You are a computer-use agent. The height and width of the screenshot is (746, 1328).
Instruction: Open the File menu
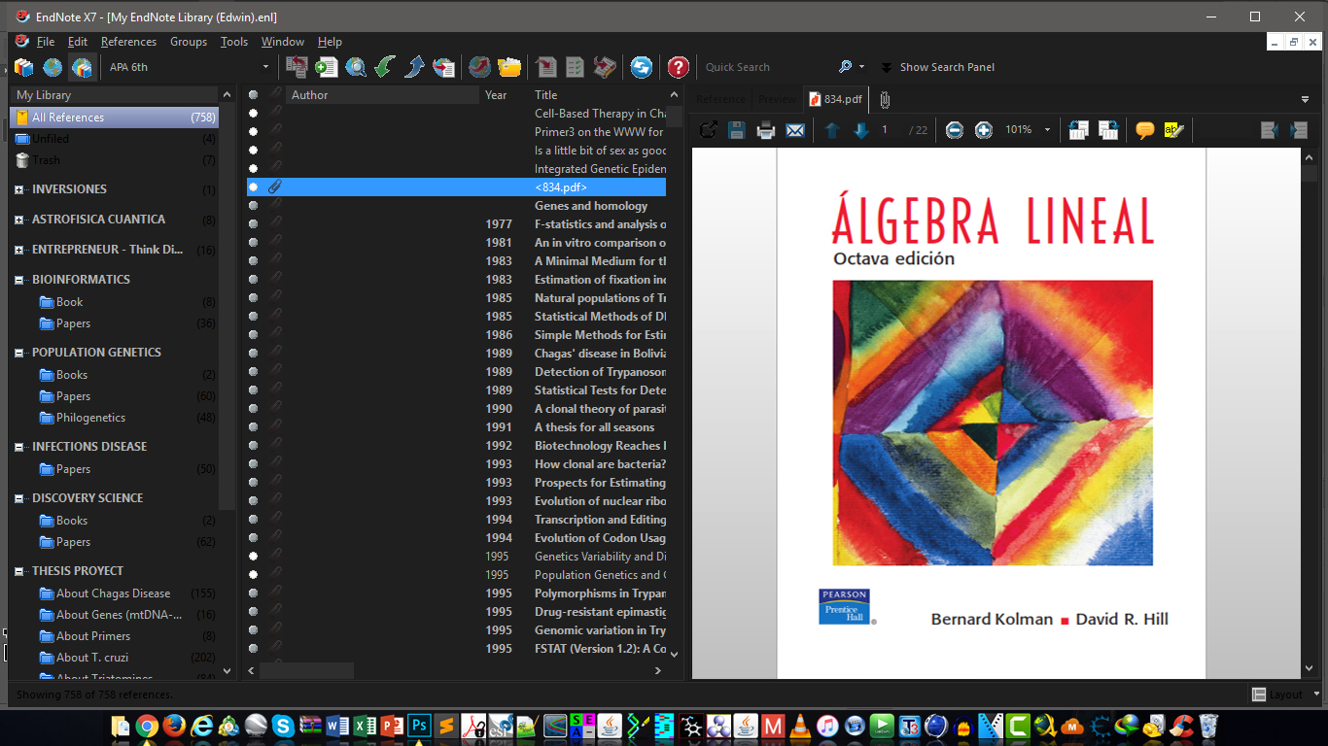coord(46,42)
